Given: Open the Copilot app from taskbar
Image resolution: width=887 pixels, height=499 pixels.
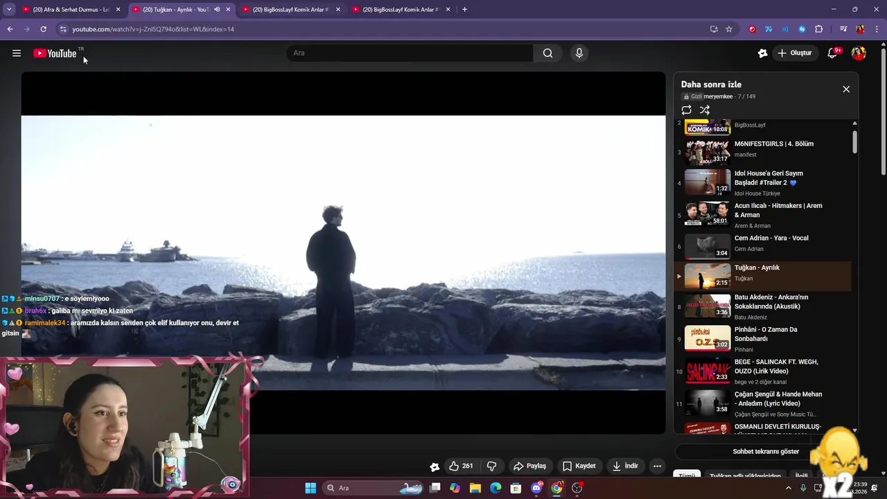Looking at the screenshot, I should click(455, 488).
